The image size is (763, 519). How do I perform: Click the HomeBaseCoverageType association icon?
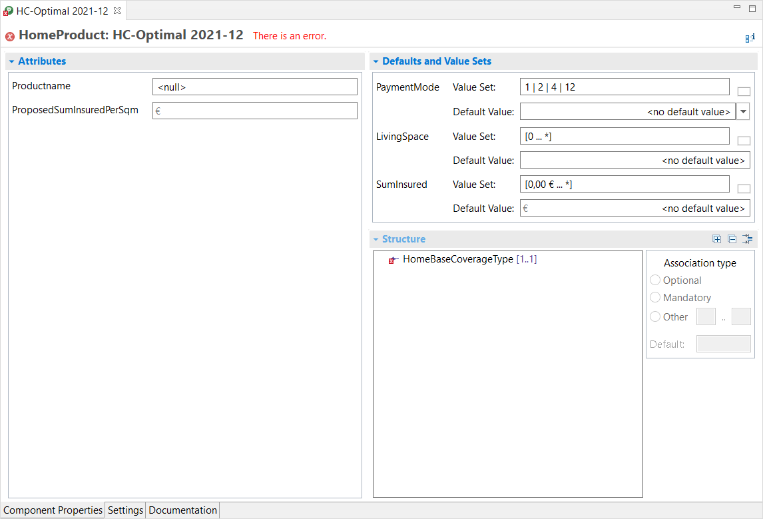click(393, 260)
